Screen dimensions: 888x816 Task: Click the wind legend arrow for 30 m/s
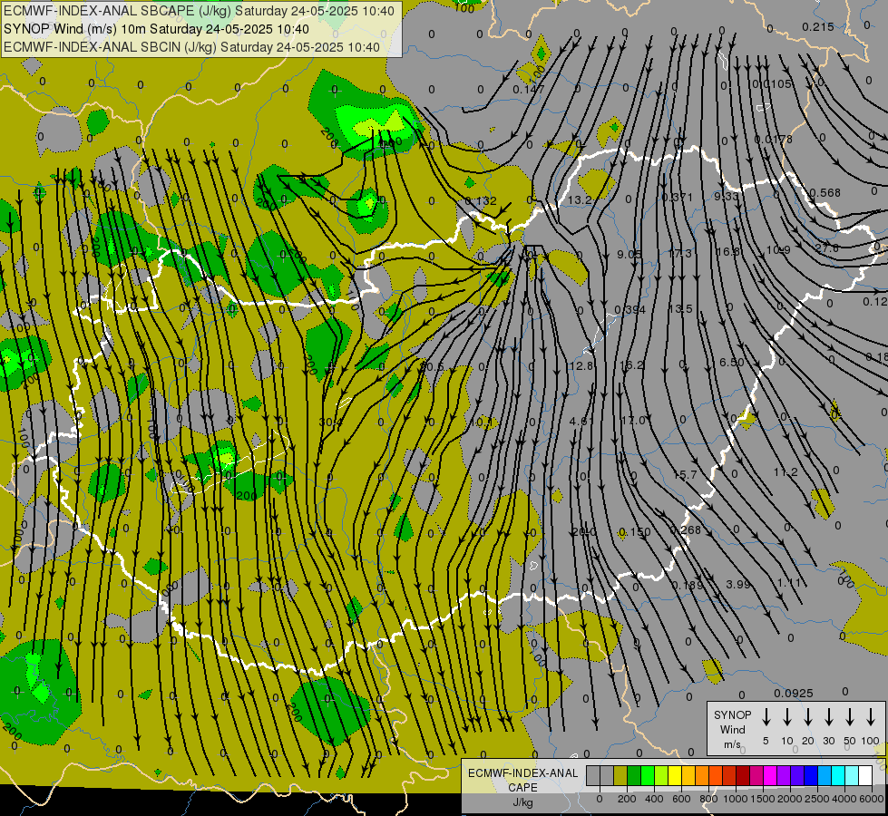click(828, 716)
